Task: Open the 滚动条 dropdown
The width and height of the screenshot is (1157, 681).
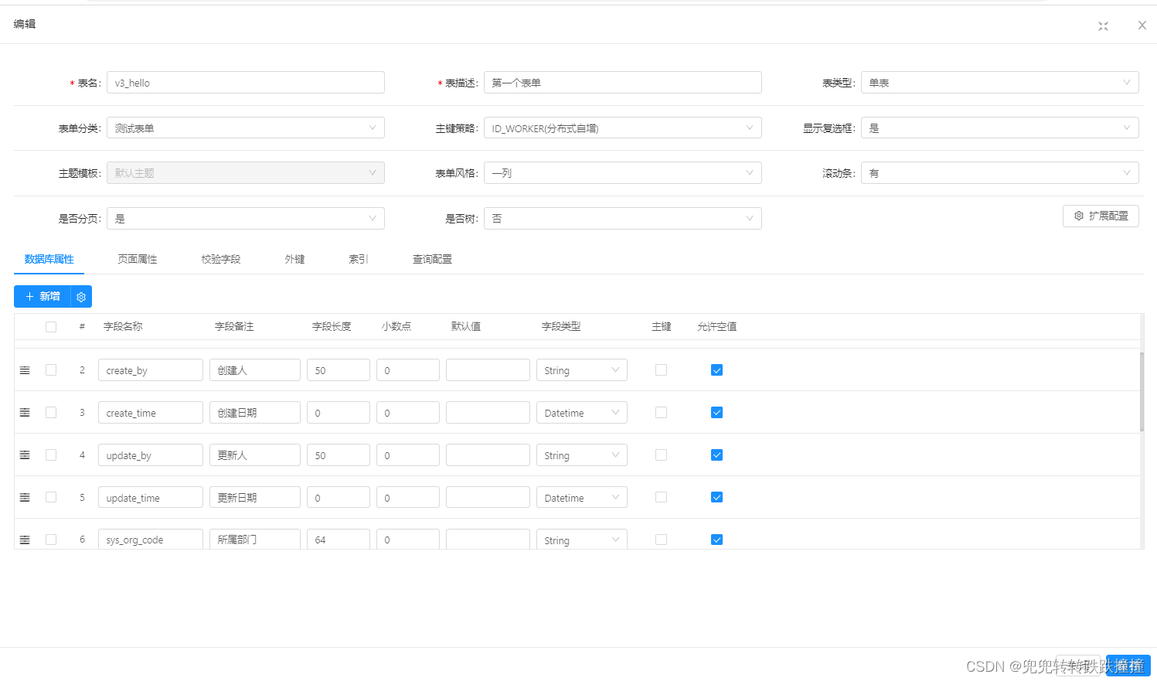Action: (x=999, y=173)
